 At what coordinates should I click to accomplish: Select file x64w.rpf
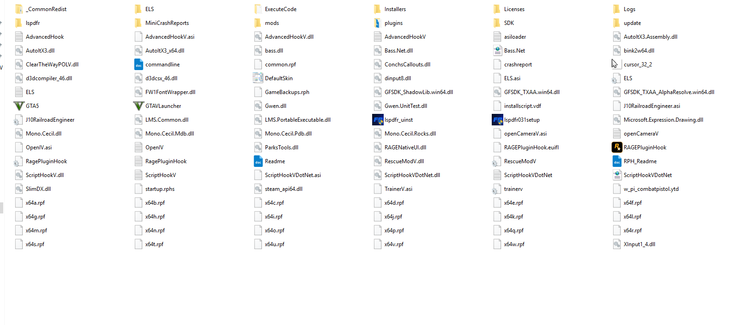click(514, 244)
